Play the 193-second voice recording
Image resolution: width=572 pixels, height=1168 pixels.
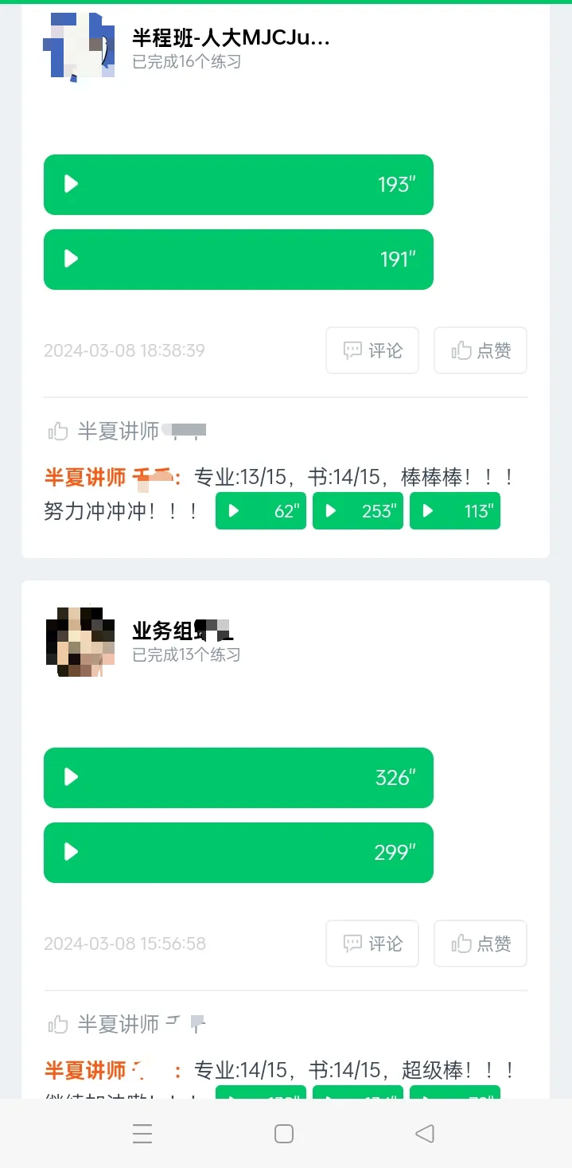point(239,185)
